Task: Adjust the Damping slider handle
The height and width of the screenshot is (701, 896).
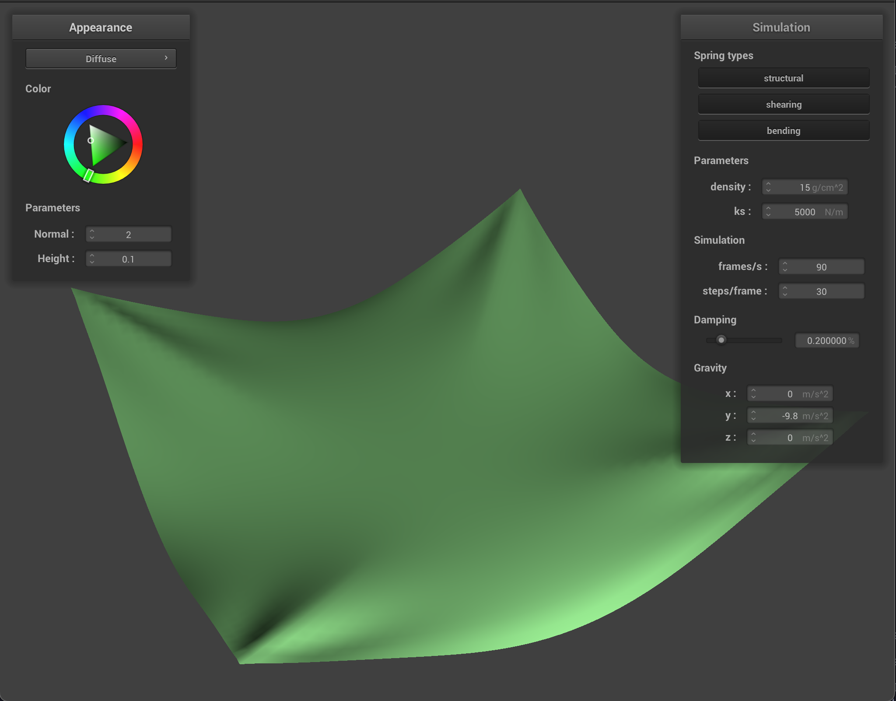Action: coord(721,340)
